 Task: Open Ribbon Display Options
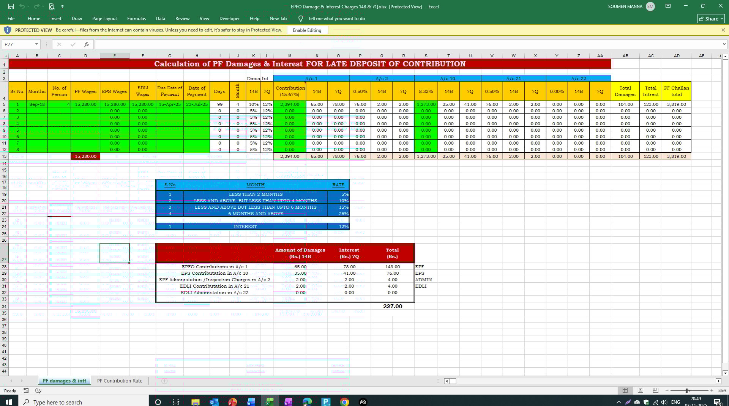click(668, 6)
